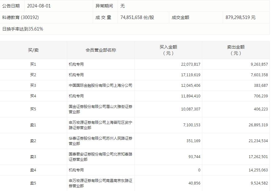Select the announcement date 2024-08-01
The height and width of the screenshot is (191, 271).
[x=39, y=6]
